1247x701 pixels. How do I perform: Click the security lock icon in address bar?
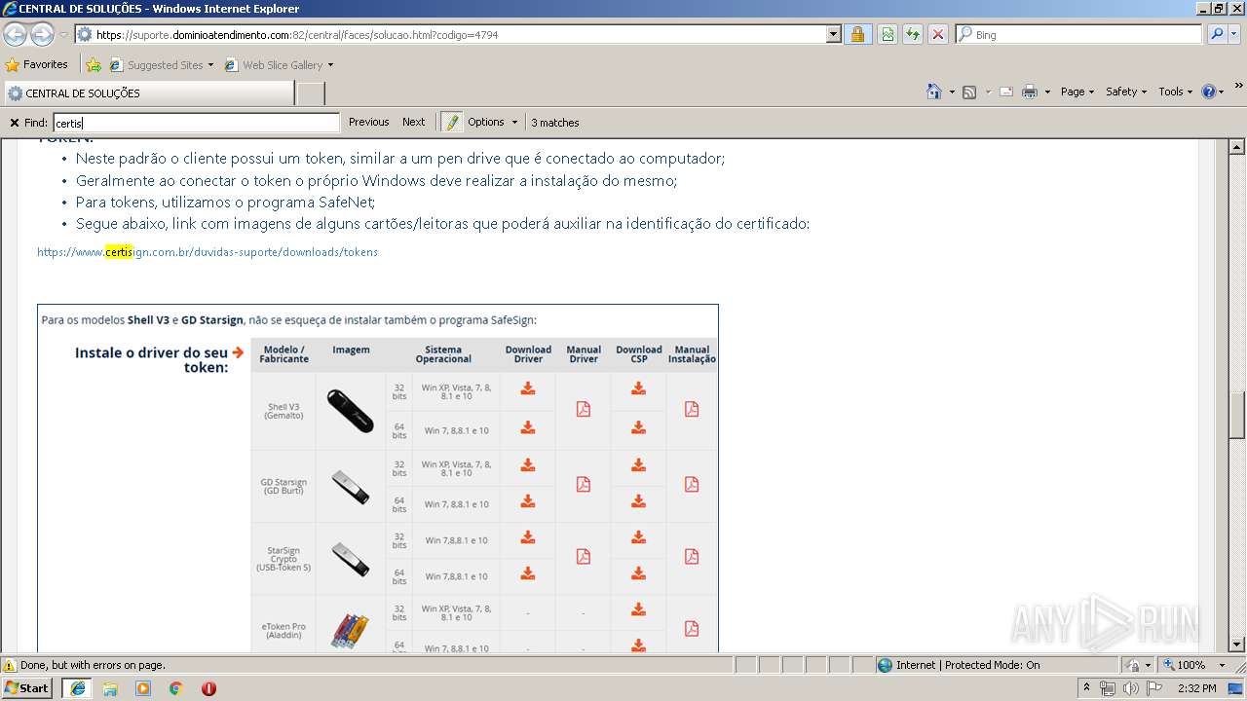[857, 34]
